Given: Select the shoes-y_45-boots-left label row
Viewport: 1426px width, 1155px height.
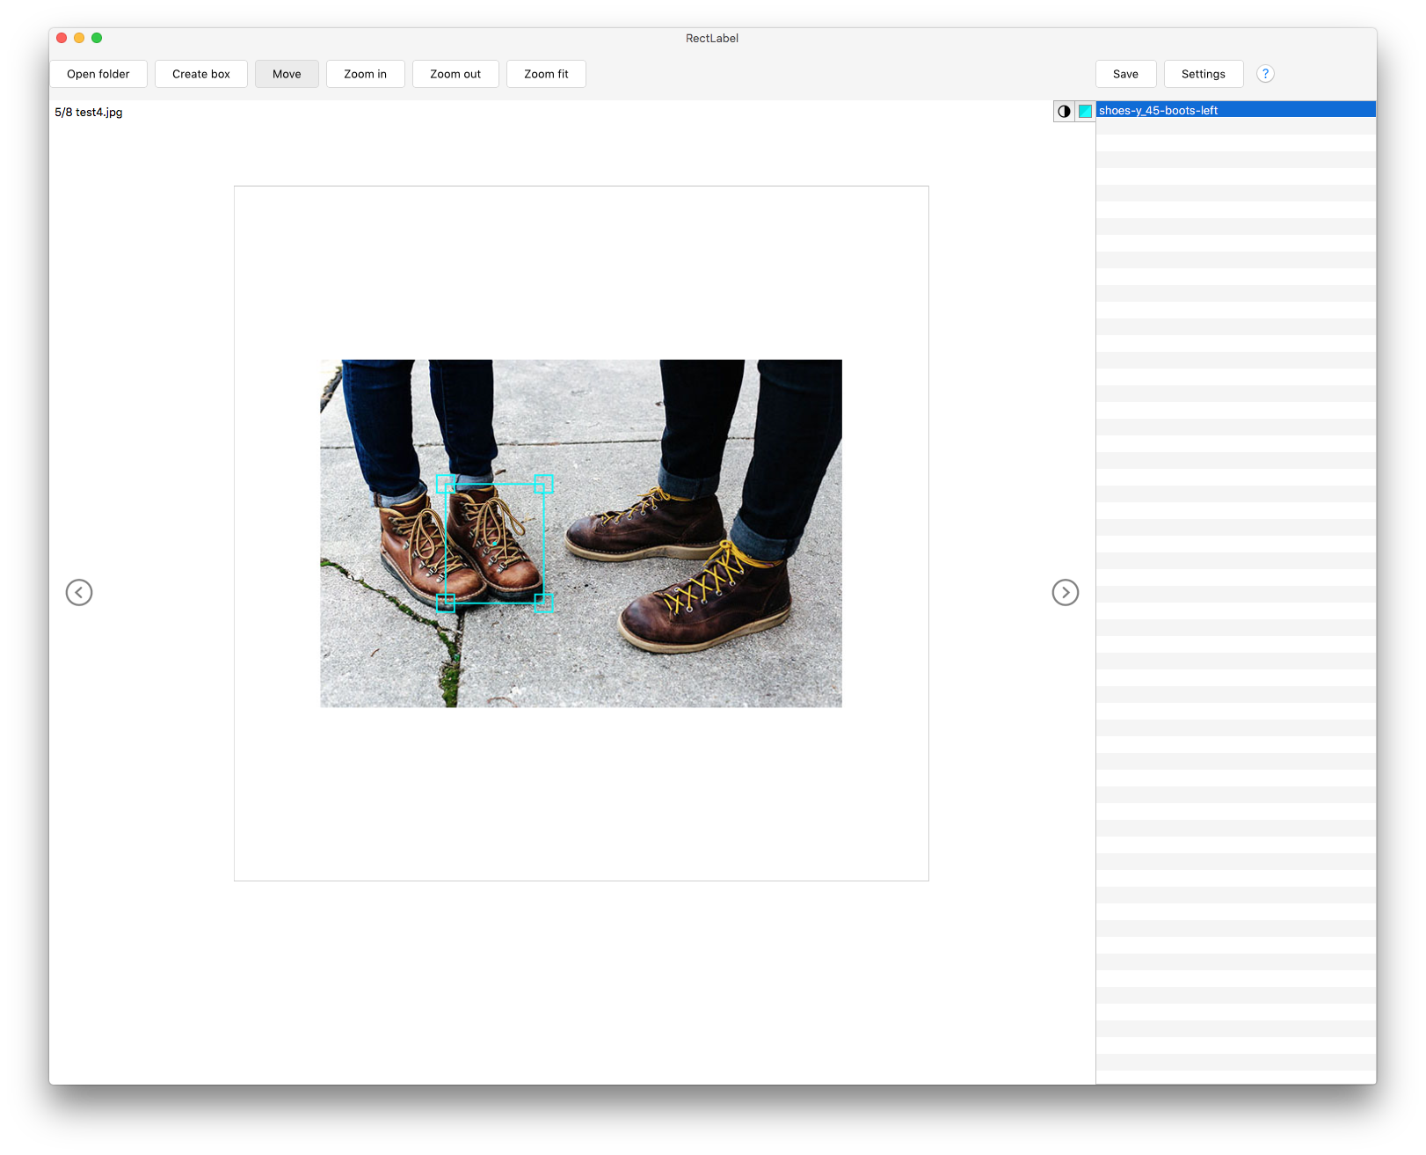Looking at the screenshot, I should pos(1236,110).
